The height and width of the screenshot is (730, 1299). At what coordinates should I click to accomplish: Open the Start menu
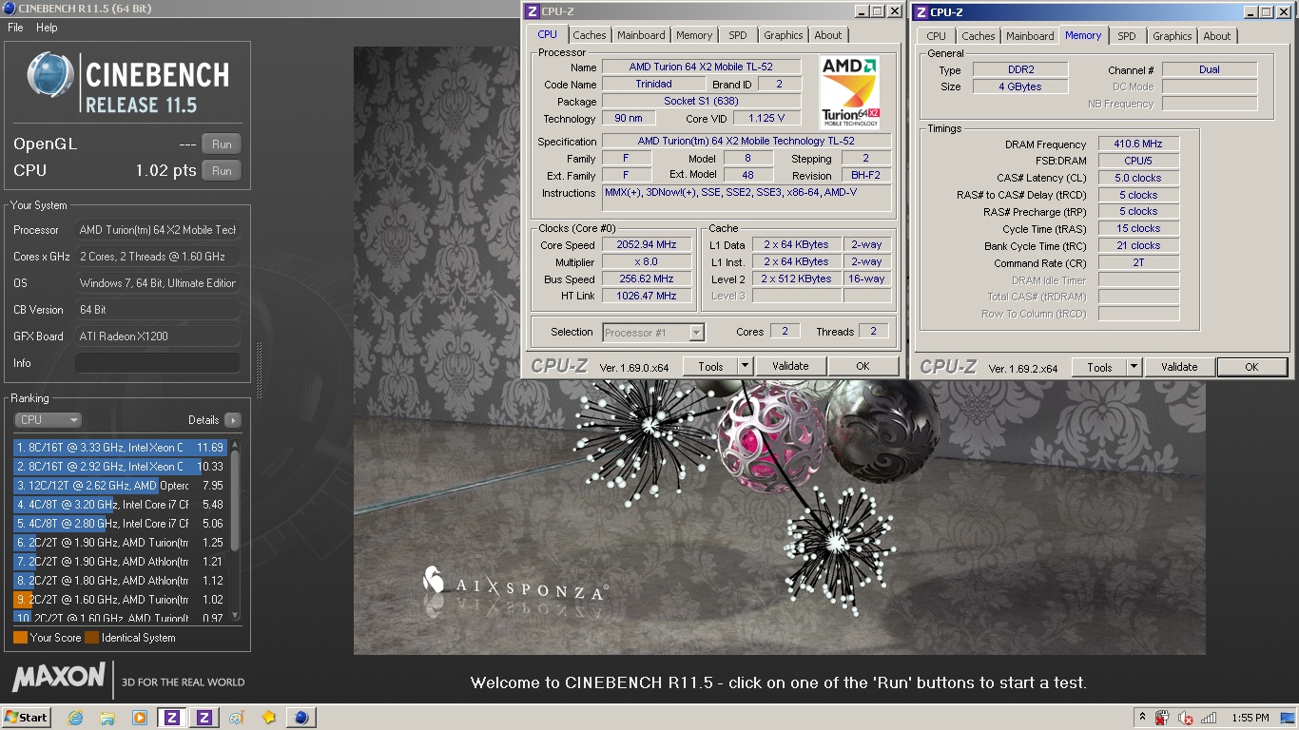(x=27, y=718)
